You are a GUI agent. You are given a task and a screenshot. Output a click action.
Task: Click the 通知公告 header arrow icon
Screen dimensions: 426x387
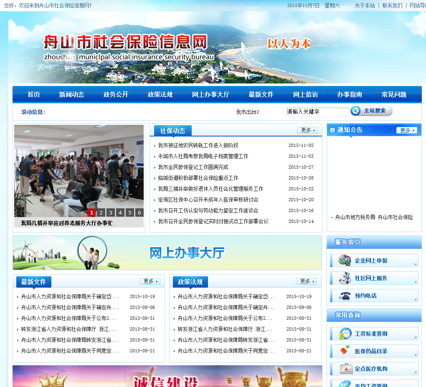tap(332, 130)
